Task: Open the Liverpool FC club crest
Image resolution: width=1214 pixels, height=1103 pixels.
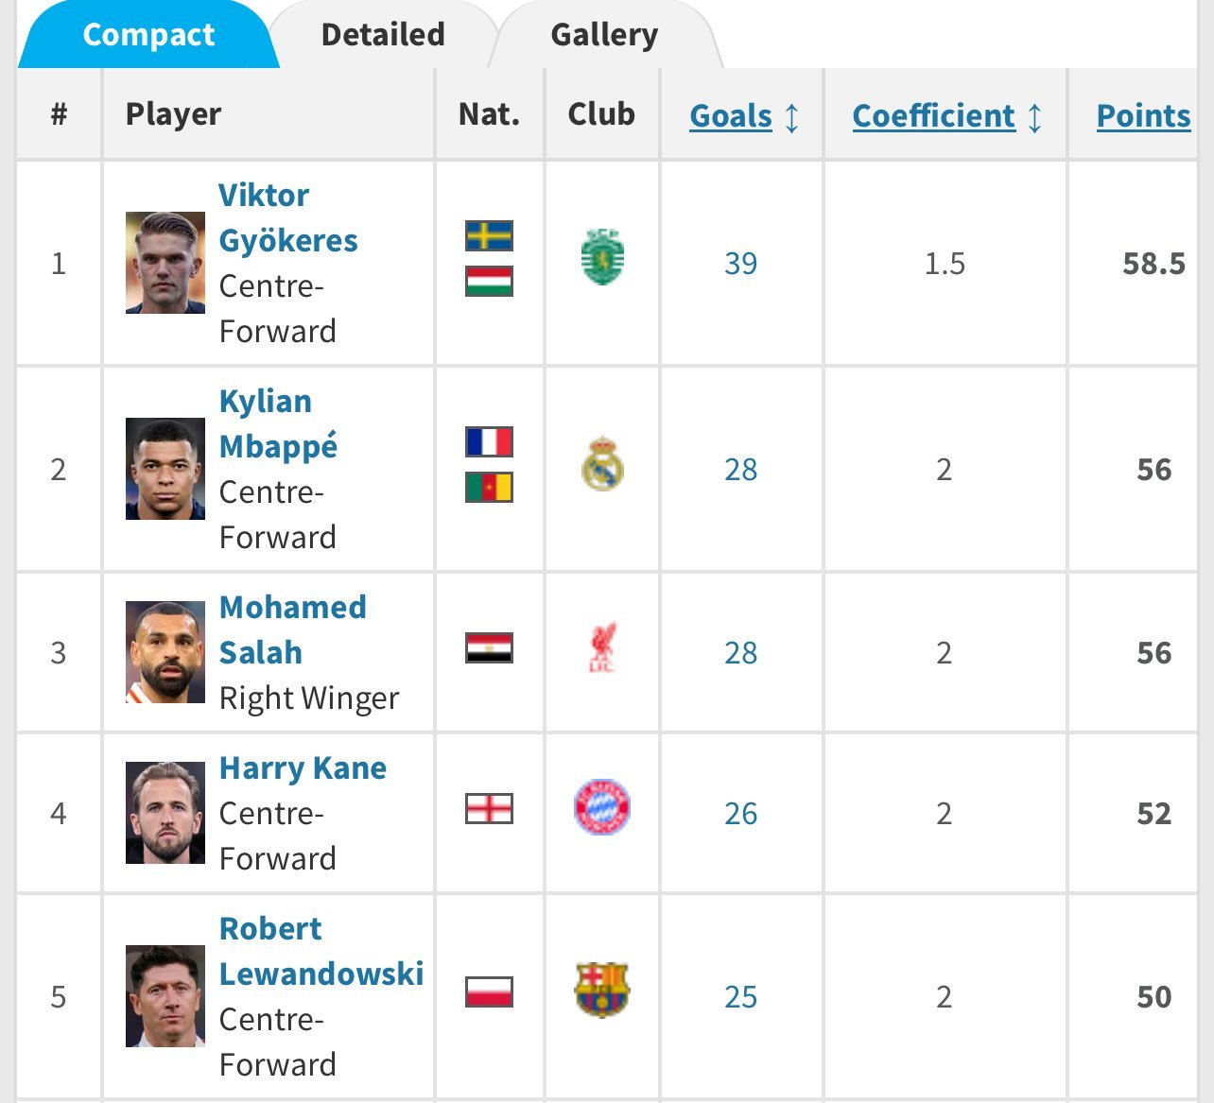Action: coord(602,647)
